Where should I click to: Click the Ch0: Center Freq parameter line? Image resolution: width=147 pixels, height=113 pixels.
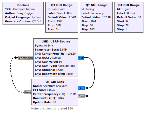click(56, 54)
